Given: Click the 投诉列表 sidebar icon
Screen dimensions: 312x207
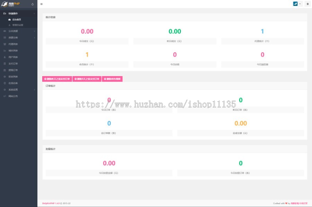Looking at the screenshot, I should pyautogui.click(x=5, y=77).
